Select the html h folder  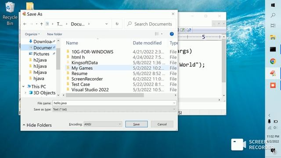[x=78, y=57]
